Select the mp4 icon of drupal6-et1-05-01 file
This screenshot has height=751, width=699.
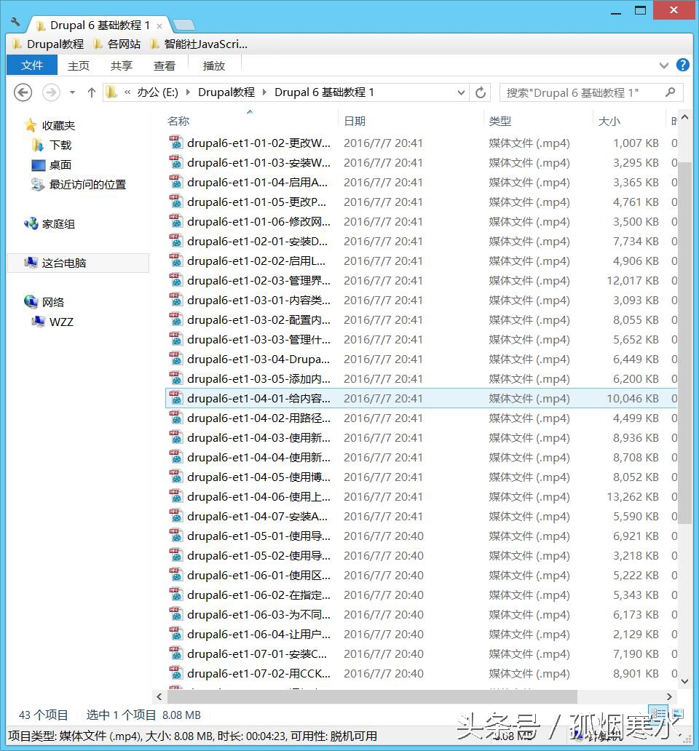pos(175,536)
